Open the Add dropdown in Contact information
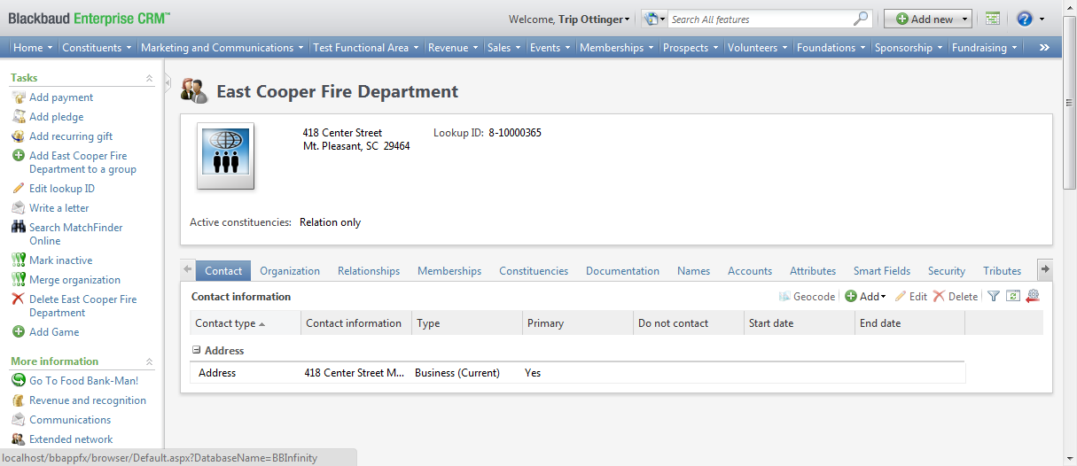 [x=865, y=297]
